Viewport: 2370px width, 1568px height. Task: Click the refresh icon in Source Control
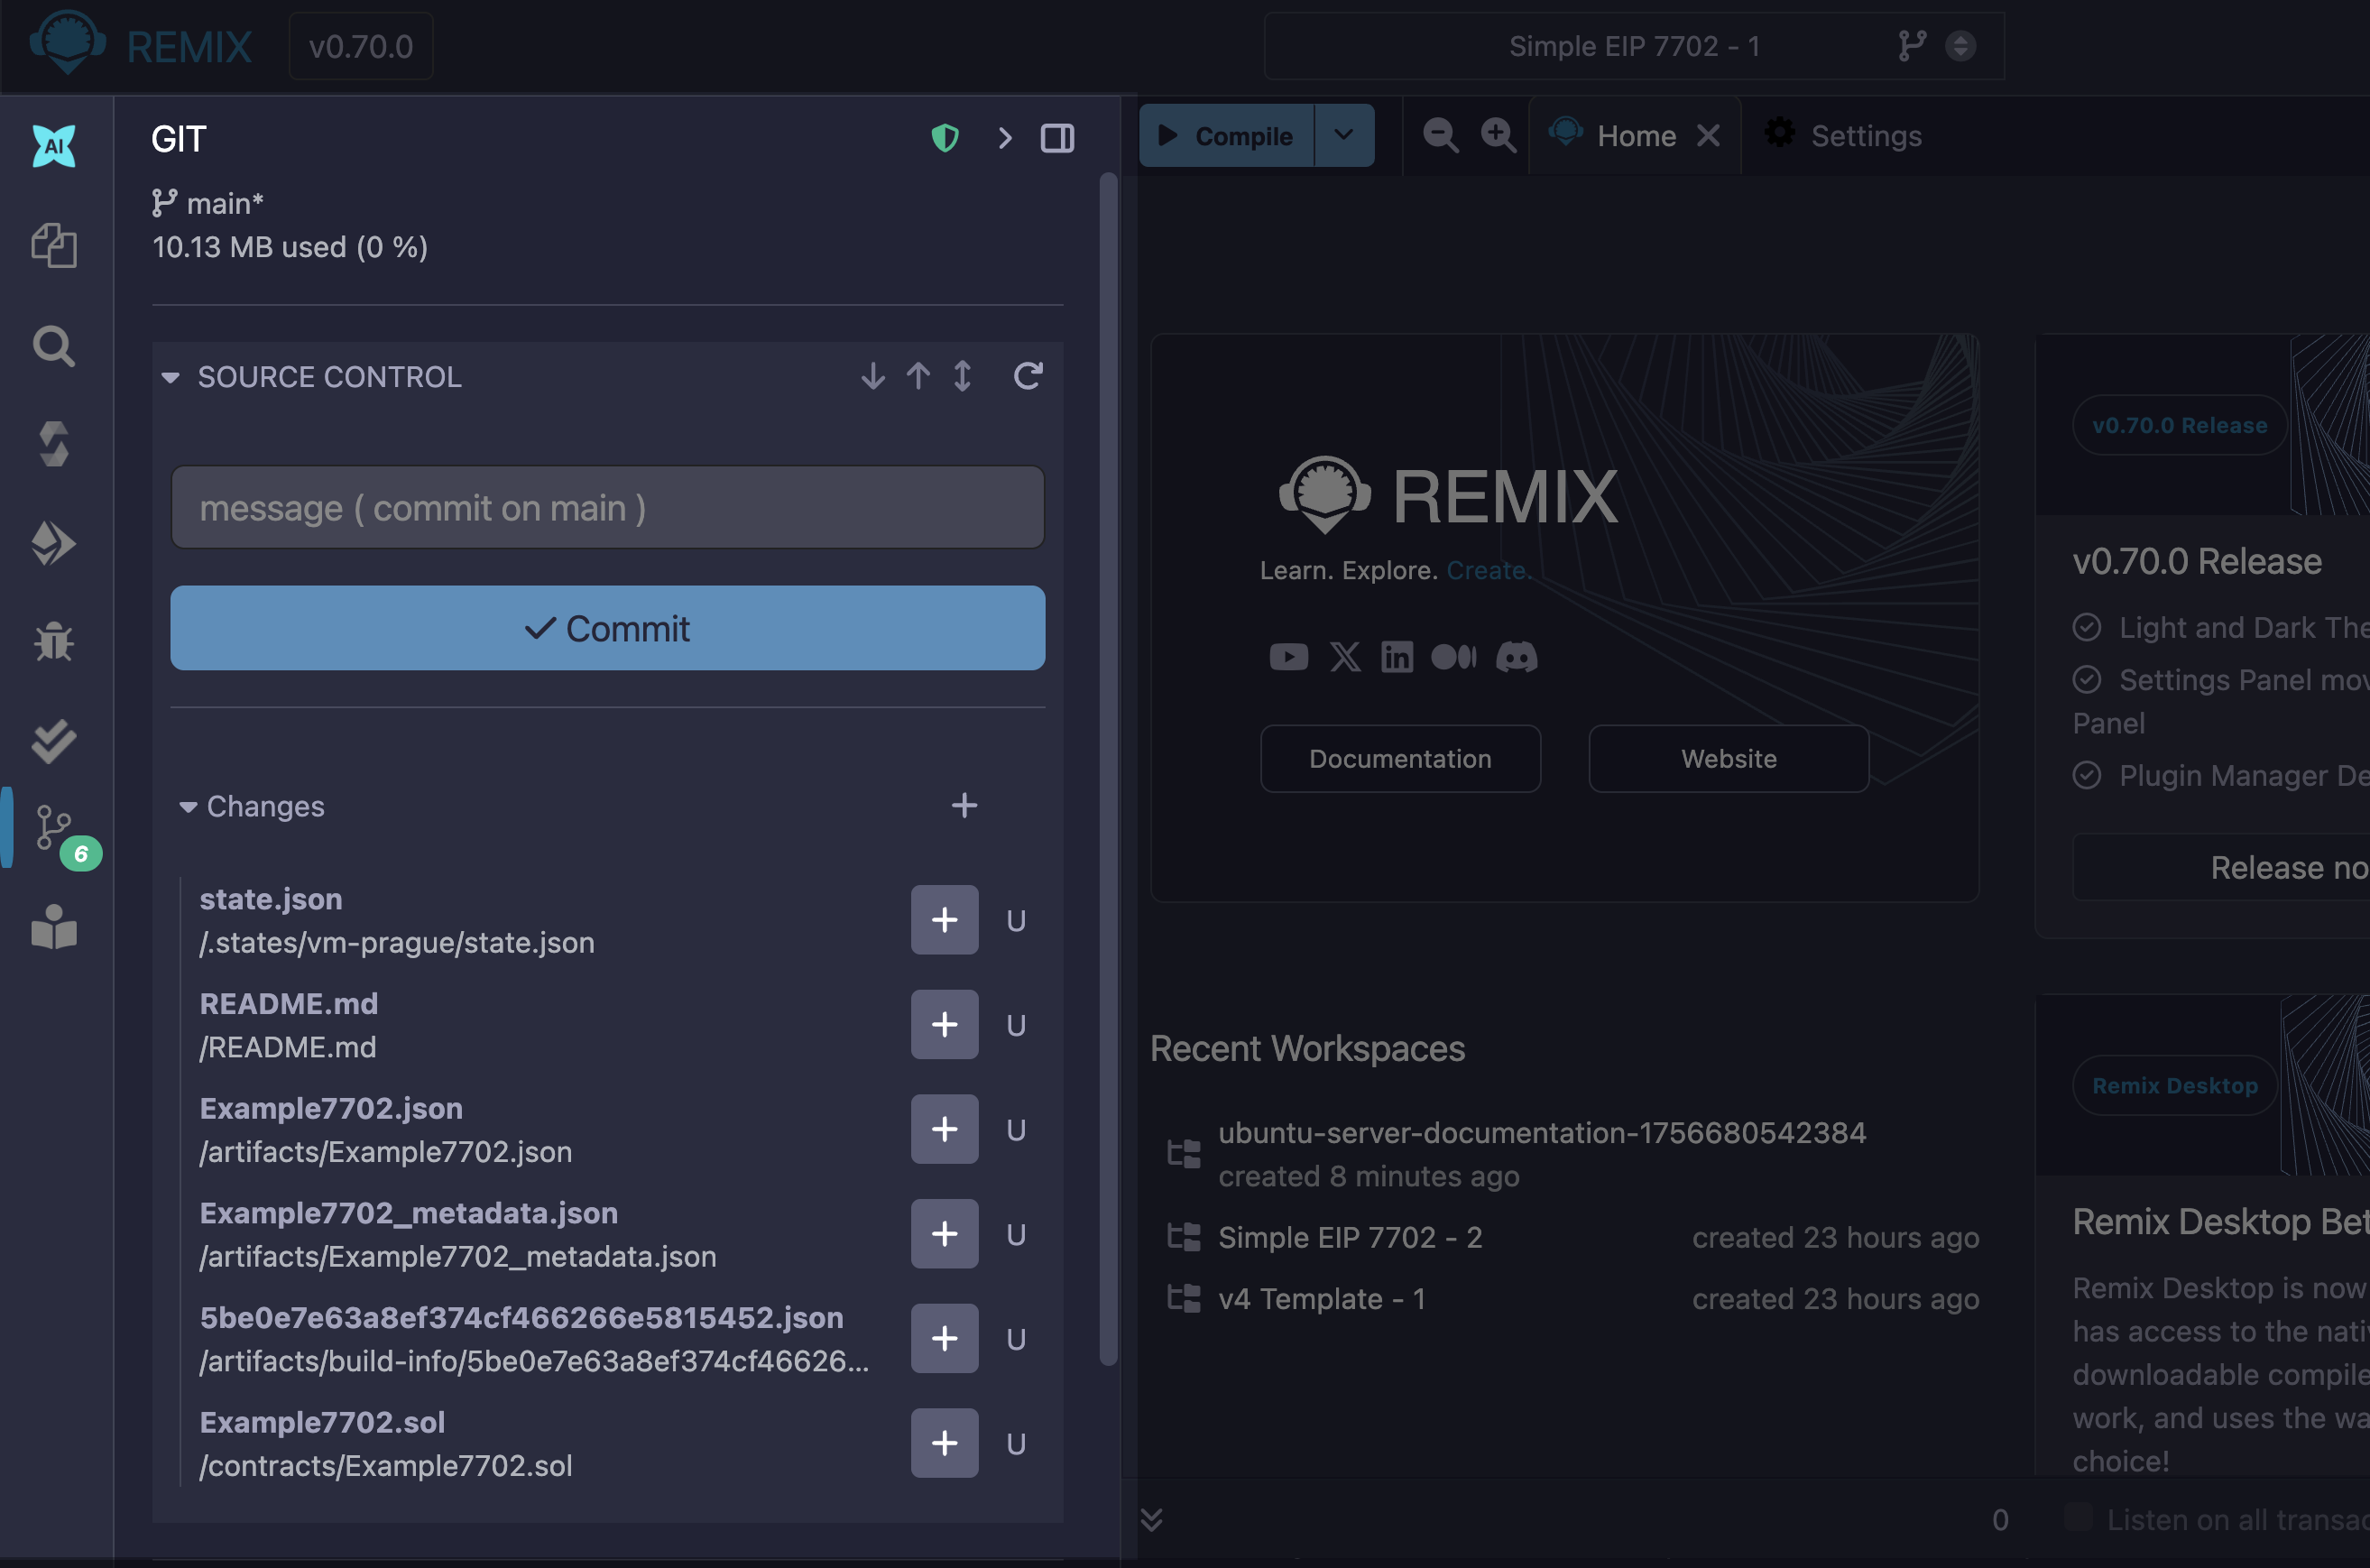(x=1028, y=376)
